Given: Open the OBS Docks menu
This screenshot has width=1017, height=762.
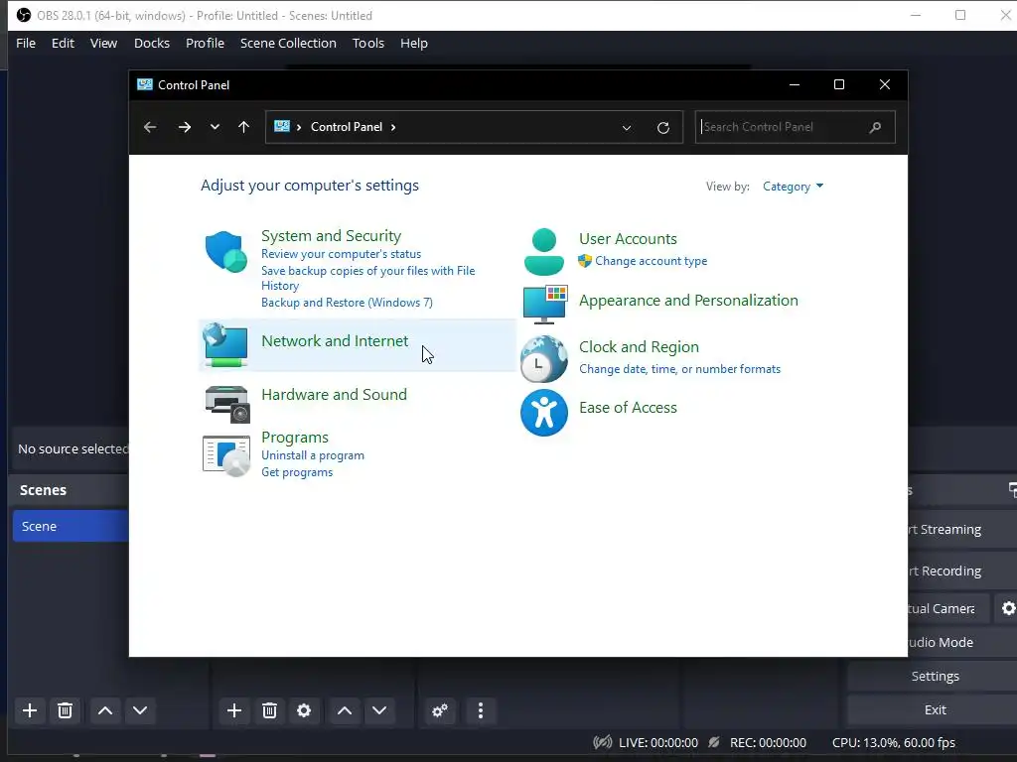Looking at the screenshot, I should [x=152, y=44].
